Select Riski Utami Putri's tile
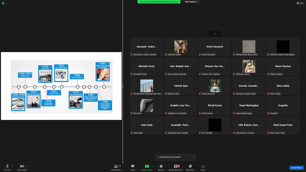This screenshot has width=306, height=172. [x=283, y=125]
